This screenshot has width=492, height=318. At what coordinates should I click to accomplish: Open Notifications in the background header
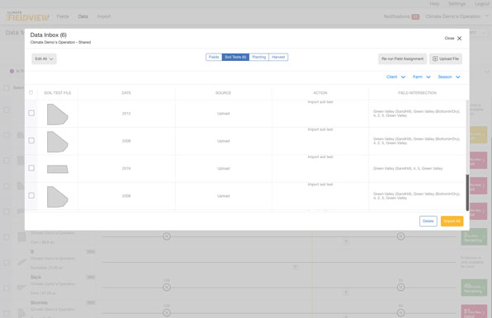coord(401,16)
